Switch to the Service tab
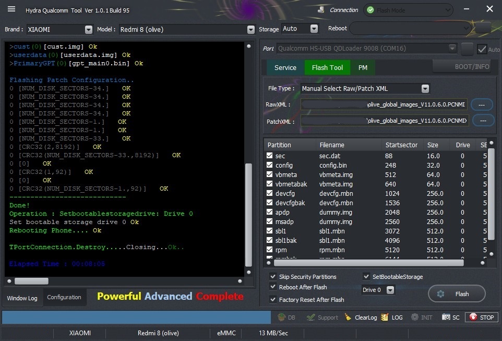 tap(285, 67)
